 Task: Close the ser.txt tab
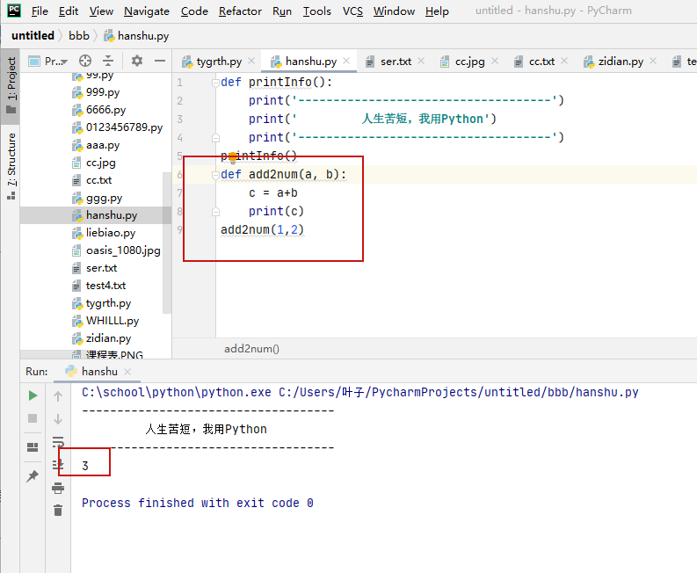[x=421, y=61]
